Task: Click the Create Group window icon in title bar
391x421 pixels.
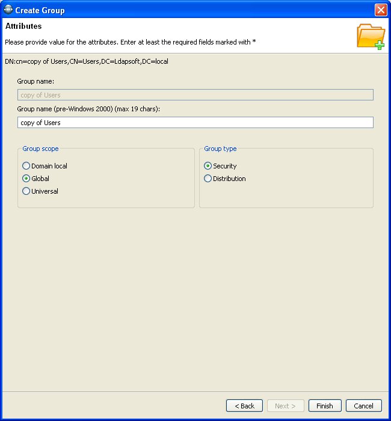Action: click(8, 10)
